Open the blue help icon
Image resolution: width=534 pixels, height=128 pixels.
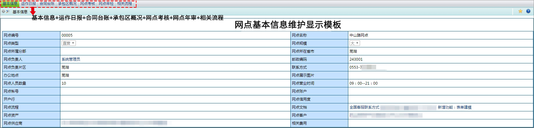[x=528, y=11]
